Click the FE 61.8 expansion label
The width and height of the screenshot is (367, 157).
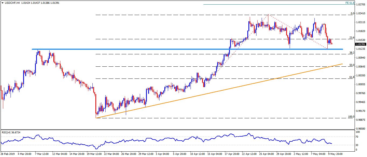click(x=349, y=3)
